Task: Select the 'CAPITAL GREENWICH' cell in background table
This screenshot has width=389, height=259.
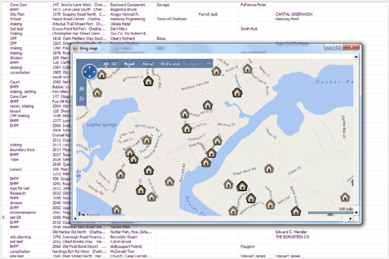Action: 294,14
